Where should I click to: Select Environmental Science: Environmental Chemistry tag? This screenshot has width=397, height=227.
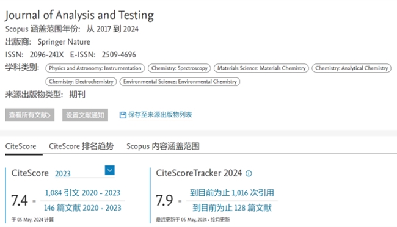click(x=180, y=82)
